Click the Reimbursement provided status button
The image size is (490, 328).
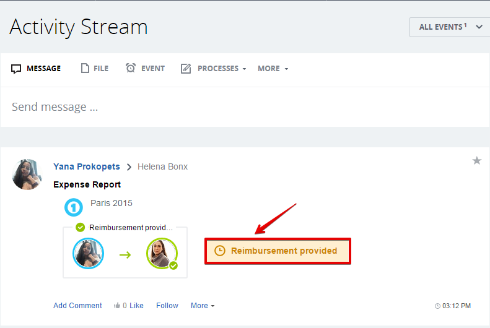pyautogui.click(x=278, y=251)
